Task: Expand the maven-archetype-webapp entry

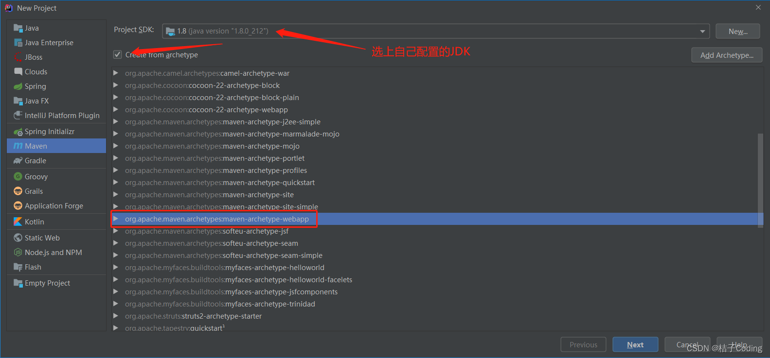Action: click(x=116, y=219)
